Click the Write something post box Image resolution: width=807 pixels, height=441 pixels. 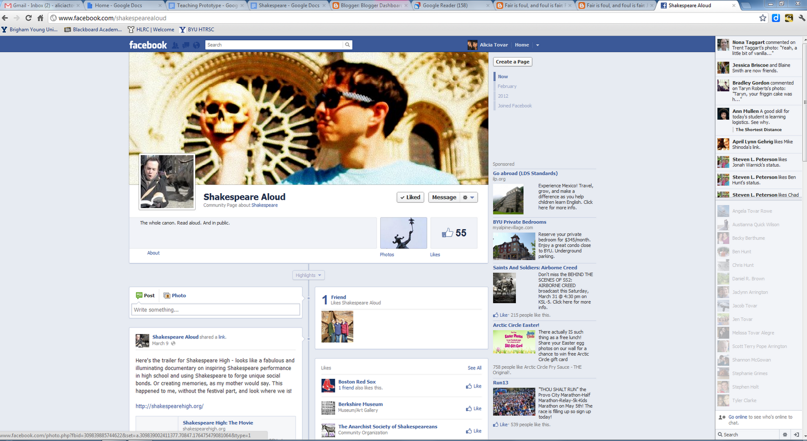pyautogui.click(x=216, y=310)
